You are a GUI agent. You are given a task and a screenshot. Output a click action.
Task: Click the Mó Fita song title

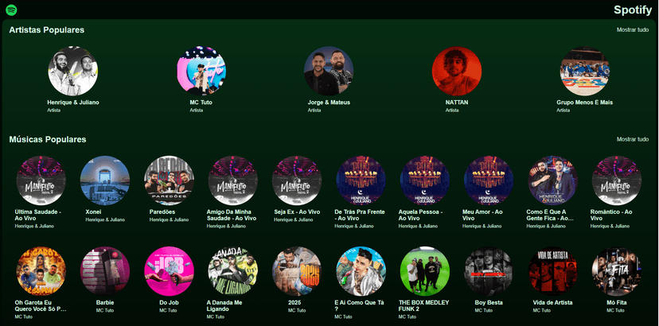tap(617, 302)
